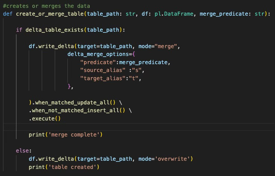Click 'delta_merge_options' keyword argument
275x176 pixels.
tap(98, 54)
